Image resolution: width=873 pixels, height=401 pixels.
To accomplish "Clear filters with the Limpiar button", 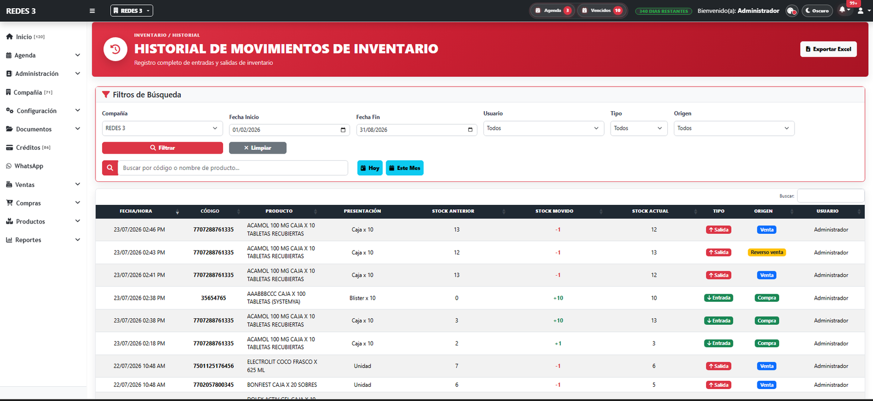I will [x=258, y=148].
